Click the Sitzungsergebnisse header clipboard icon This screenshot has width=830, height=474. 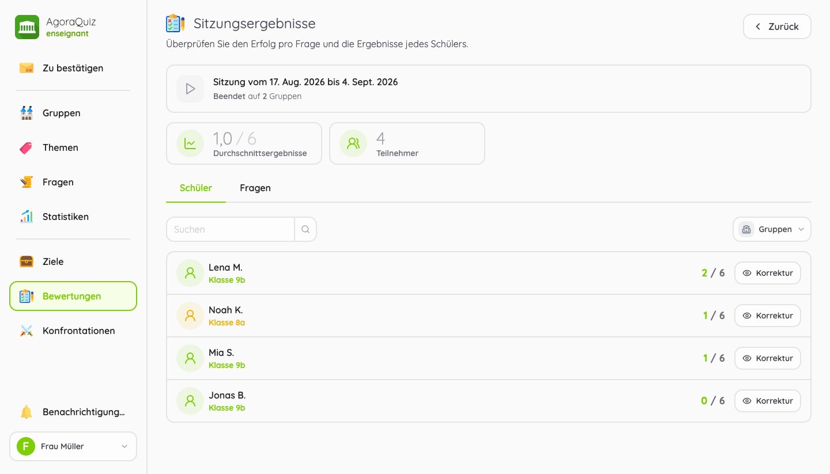pos(175,24)
